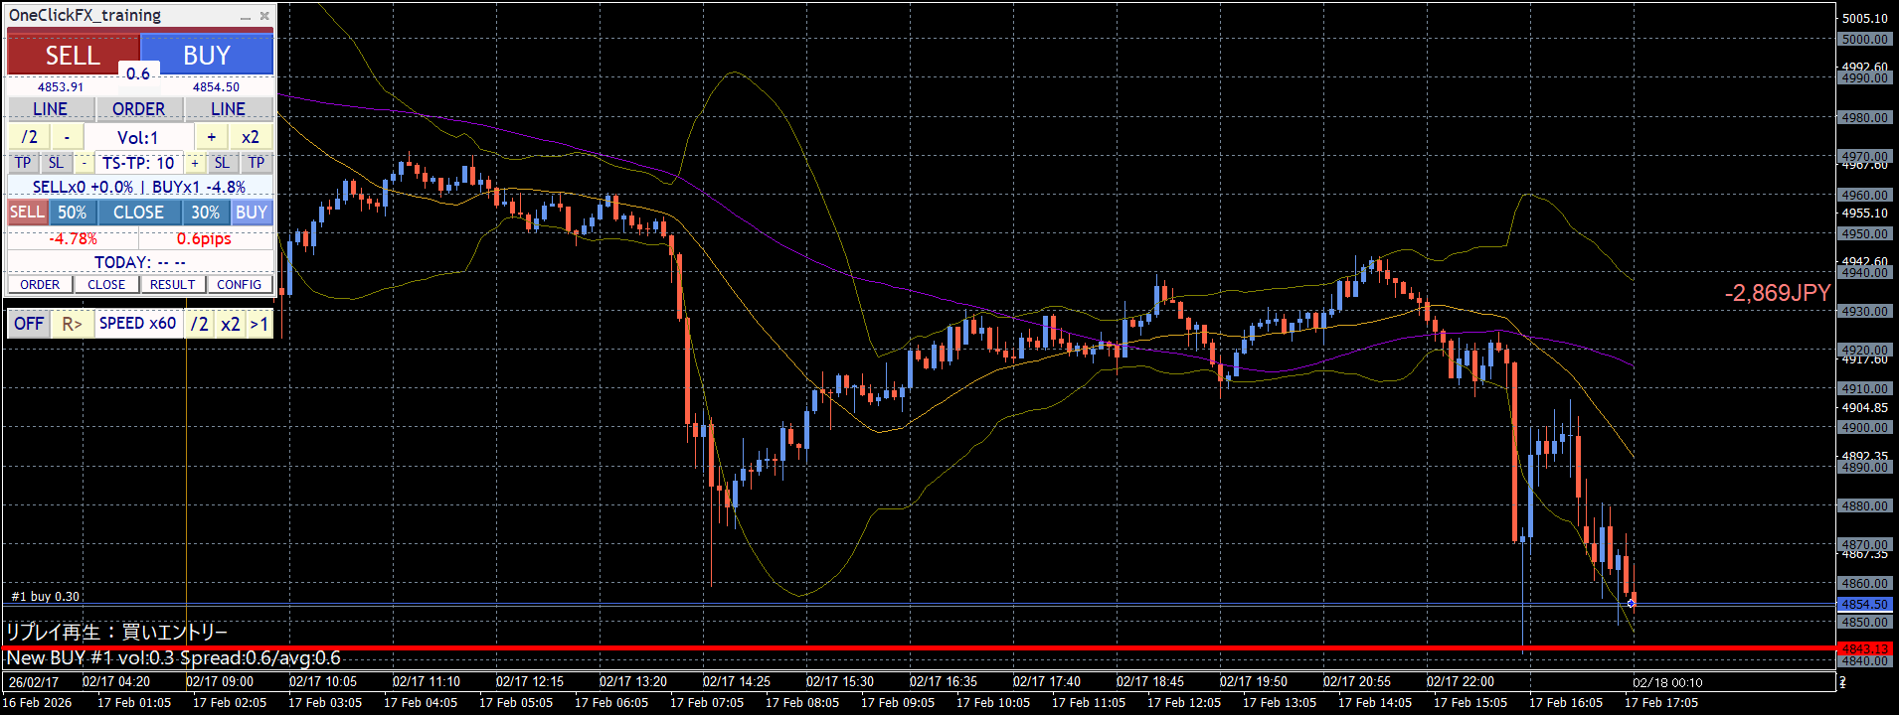
Task: Toggle the OFF replay switch
Action: click(29, 324)
